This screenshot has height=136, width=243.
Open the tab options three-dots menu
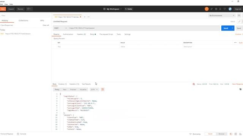tap(88, 17)
